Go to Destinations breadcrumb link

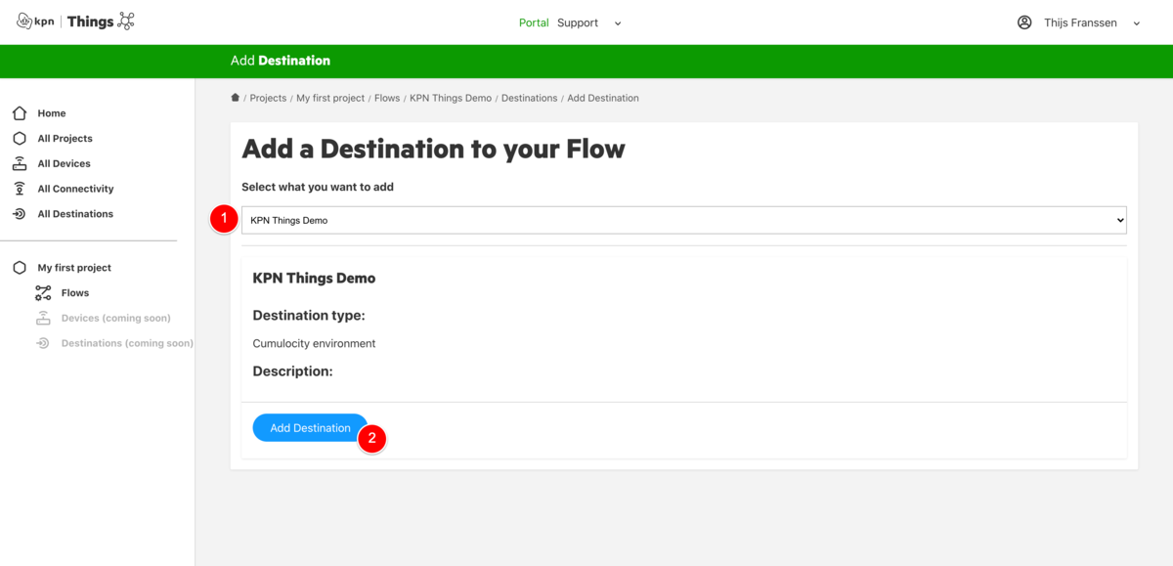point(529,98)
